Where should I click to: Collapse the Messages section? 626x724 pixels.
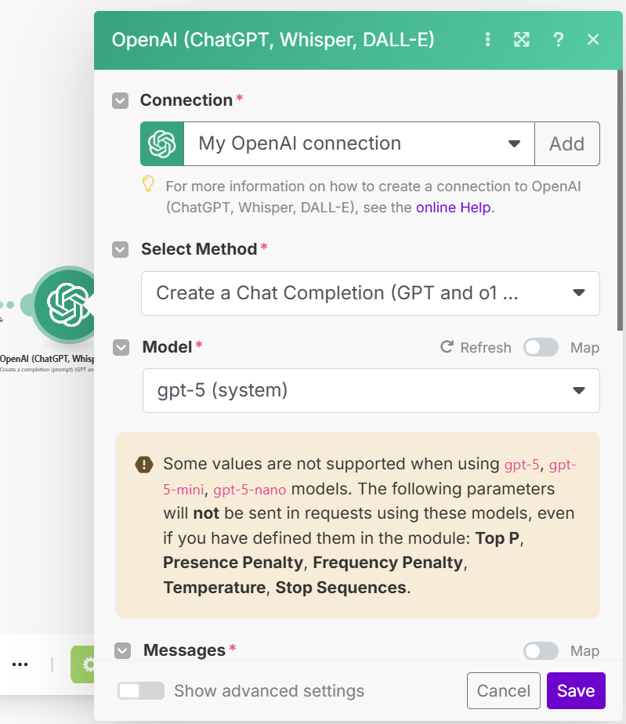click(x=122, y=650)
